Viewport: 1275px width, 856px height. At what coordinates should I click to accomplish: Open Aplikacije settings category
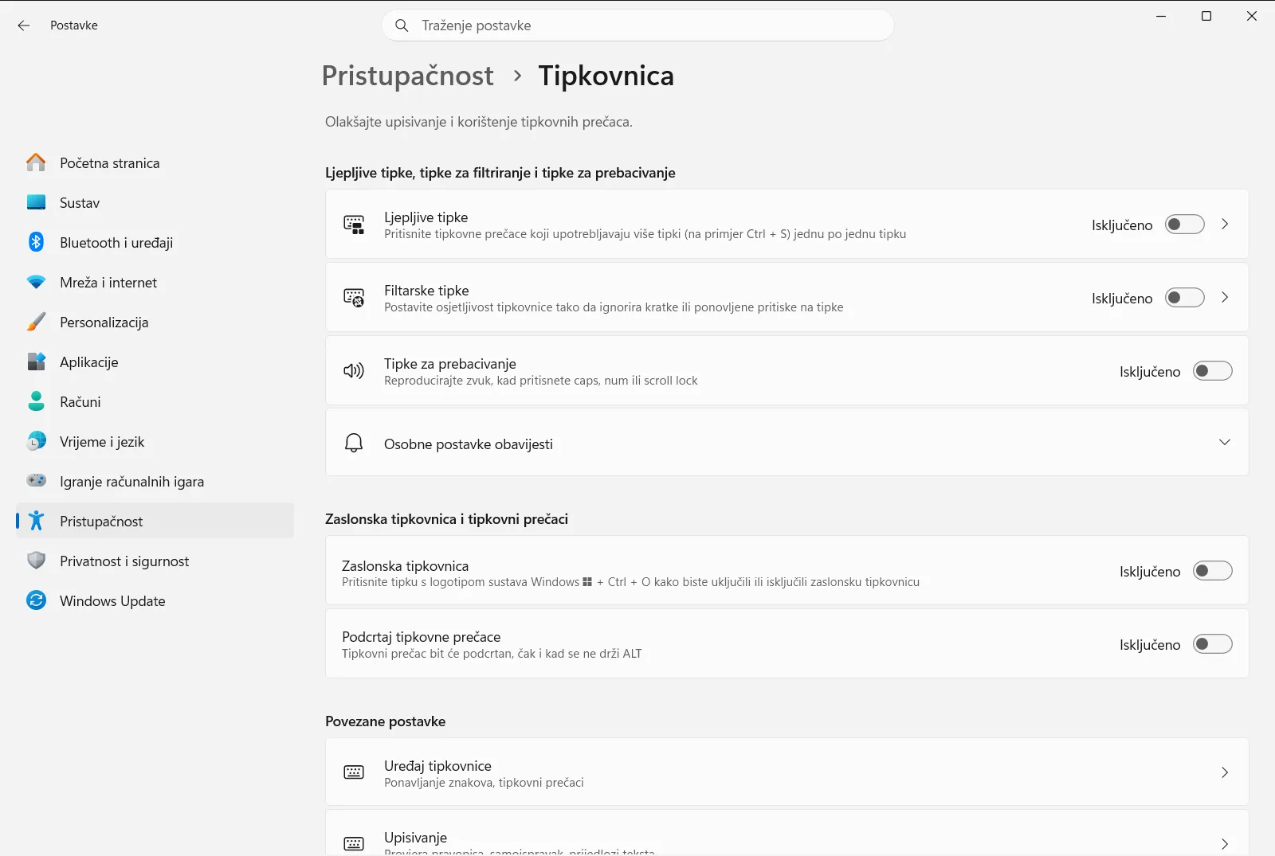(x=155, y=362)
